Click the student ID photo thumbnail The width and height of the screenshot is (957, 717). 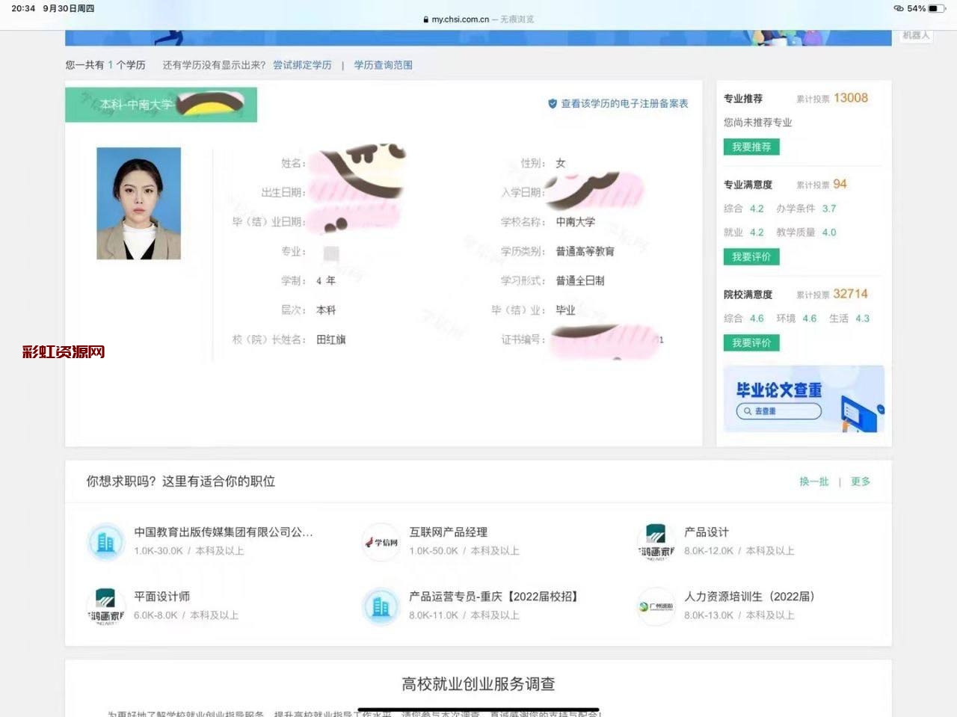[x=138, y=203]
